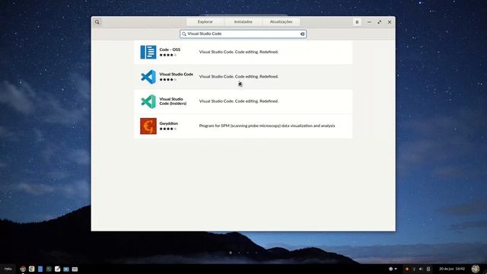This screenshot has height=274, width=487.
Task: Click the Gwyddion application icon
Action: 148,126
